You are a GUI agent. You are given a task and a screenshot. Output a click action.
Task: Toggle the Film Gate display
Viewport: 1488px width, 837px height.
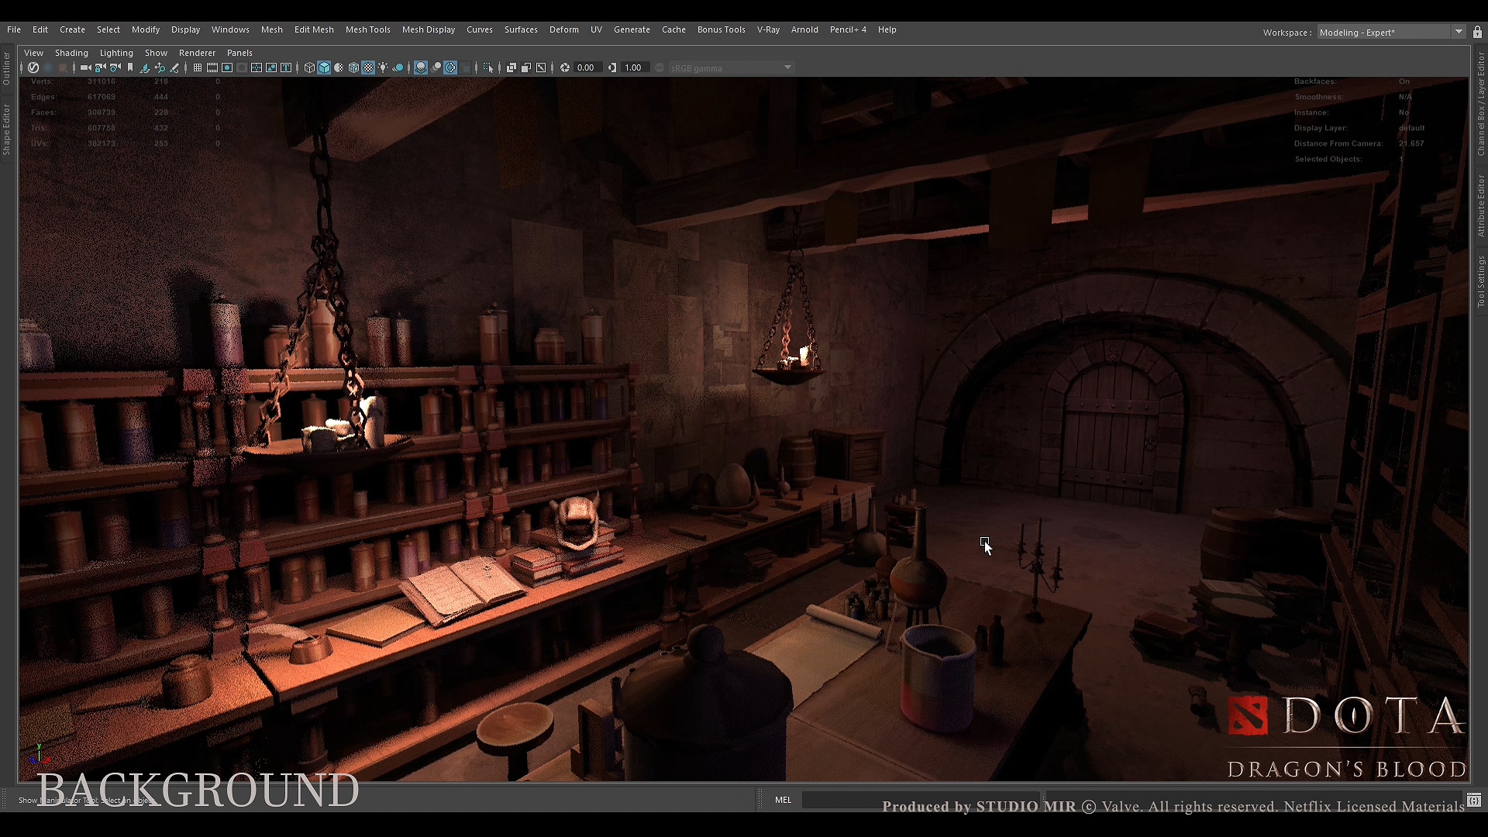[212, 67]
